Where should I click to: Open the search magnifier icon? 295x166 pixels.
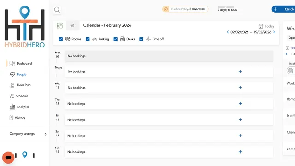57,10
